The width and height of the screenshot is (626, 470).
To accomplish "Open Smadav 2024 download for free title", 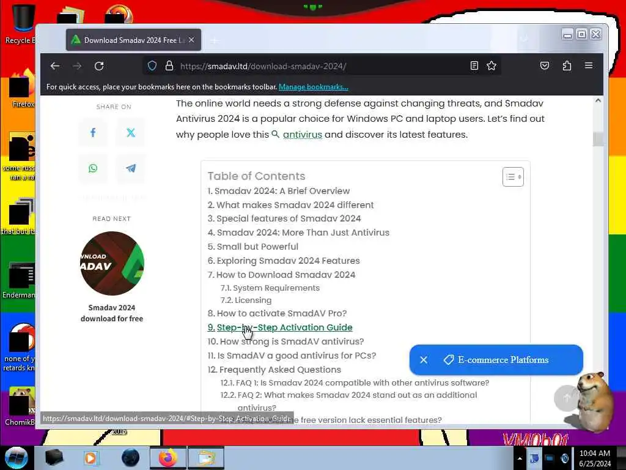I will (112, 313).
